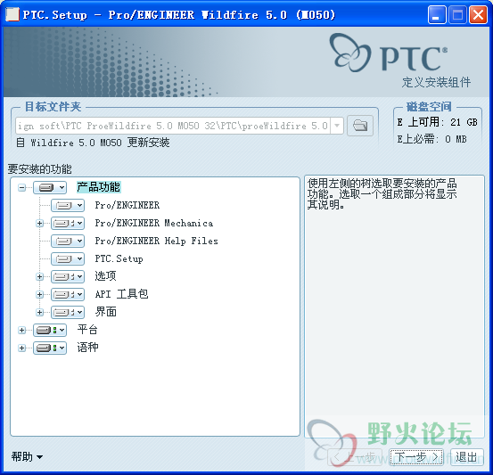Open install-state dropdown for 界面
Image resolution: width=493 pixels, height=475 pixels.
point(68,313)
